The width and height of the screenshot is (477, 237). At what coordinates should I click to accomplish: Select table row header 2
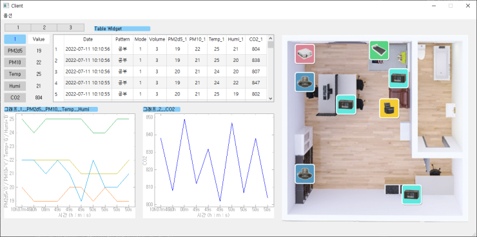(59, 60)
